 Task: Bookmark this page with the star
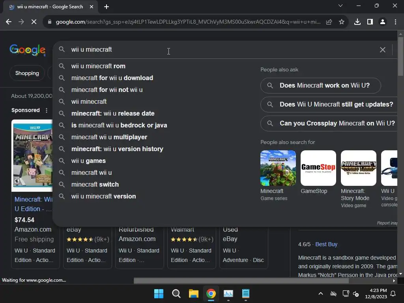[x=342, y=22]
